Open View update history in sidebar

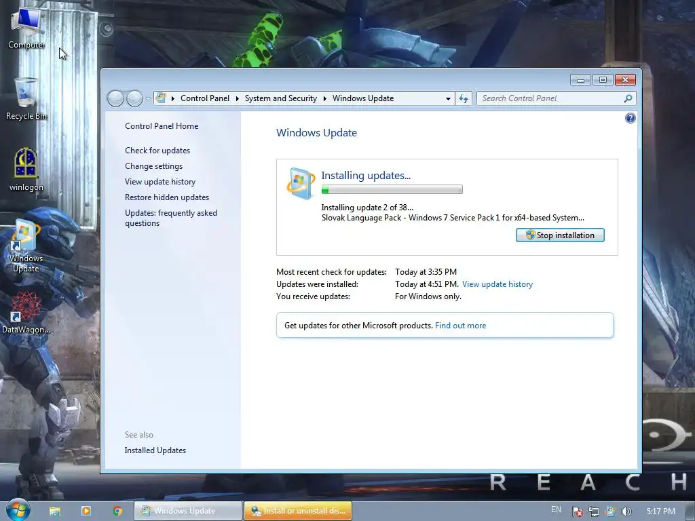point(160,182)
